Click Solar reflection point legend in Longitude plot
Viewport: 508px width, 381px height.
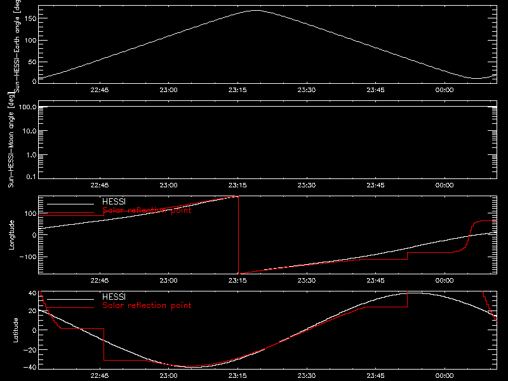coord(147,210)
